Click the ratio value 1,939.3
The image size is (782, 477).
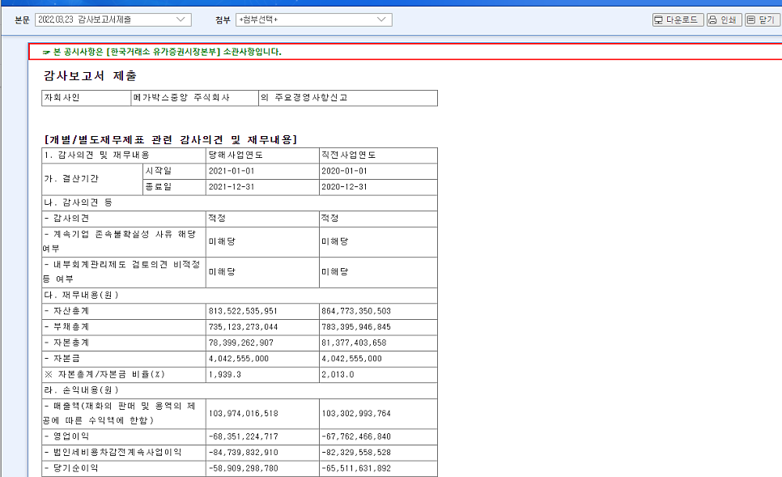point(225,375)
